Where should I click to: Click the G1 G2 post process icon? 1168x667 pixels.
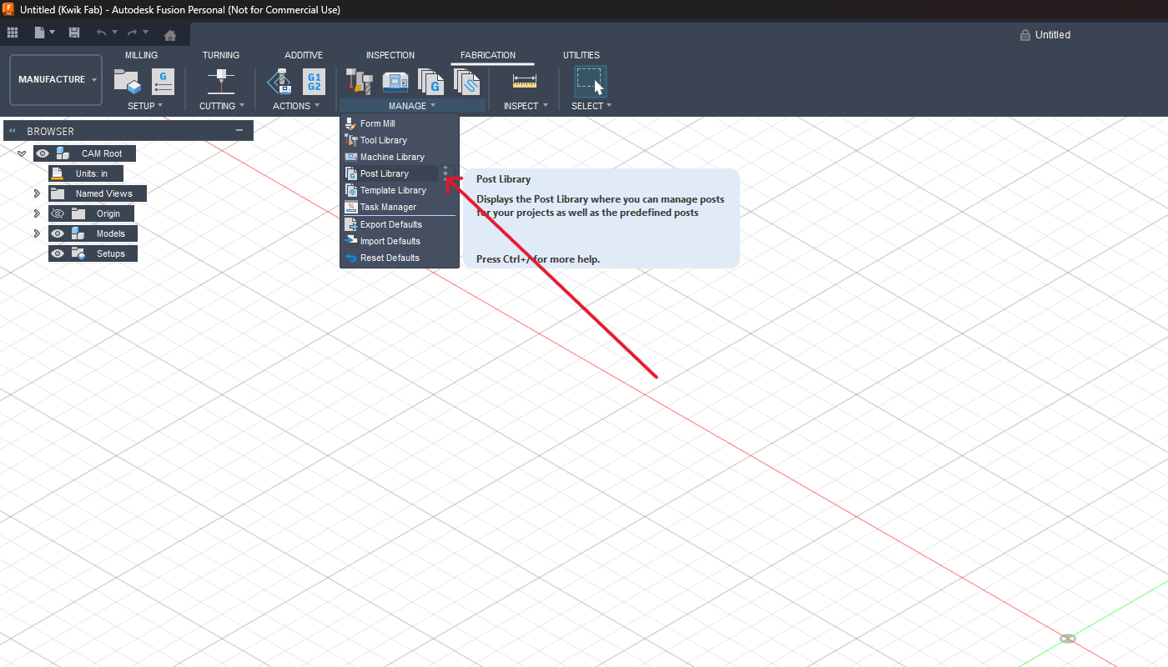314,81
